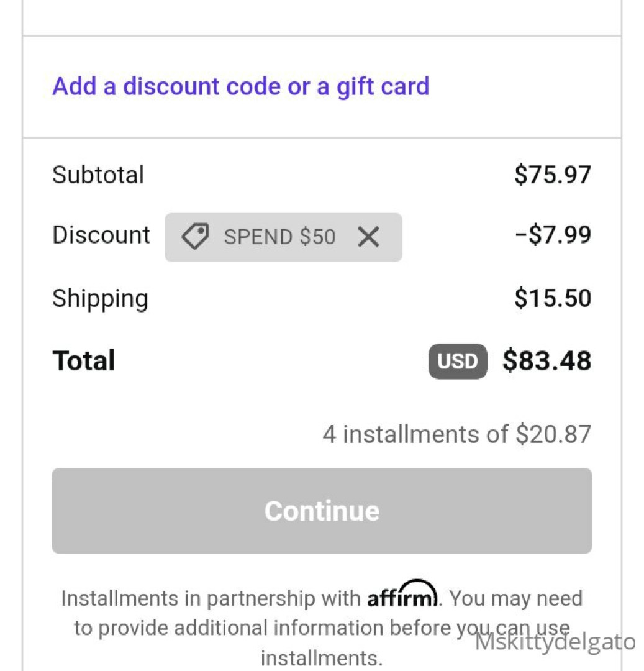644x671 pixels.
Task: Click the Subtotal amount $75.97
Action: [552, 175]
